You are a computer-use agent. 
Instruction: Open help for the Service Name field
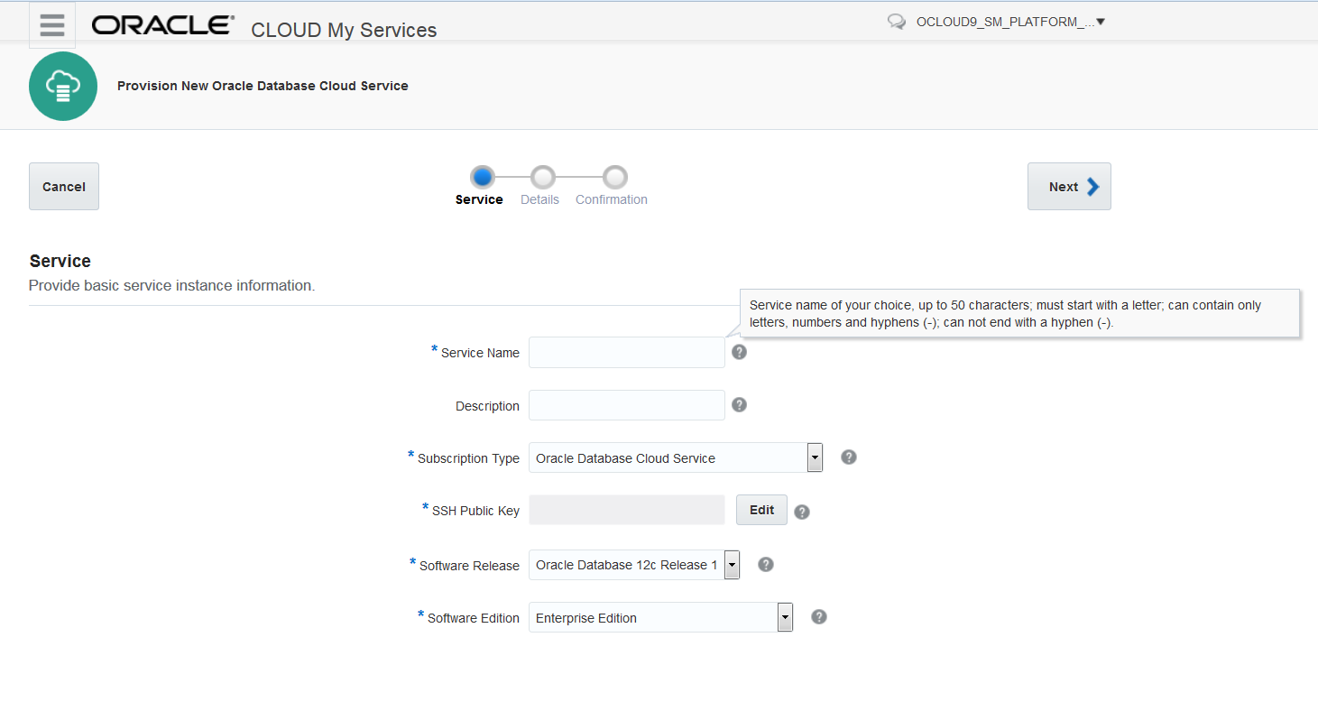[x=739, y=352]
